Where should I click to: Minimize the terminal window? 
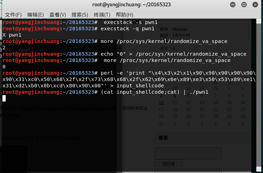[233, 5]
